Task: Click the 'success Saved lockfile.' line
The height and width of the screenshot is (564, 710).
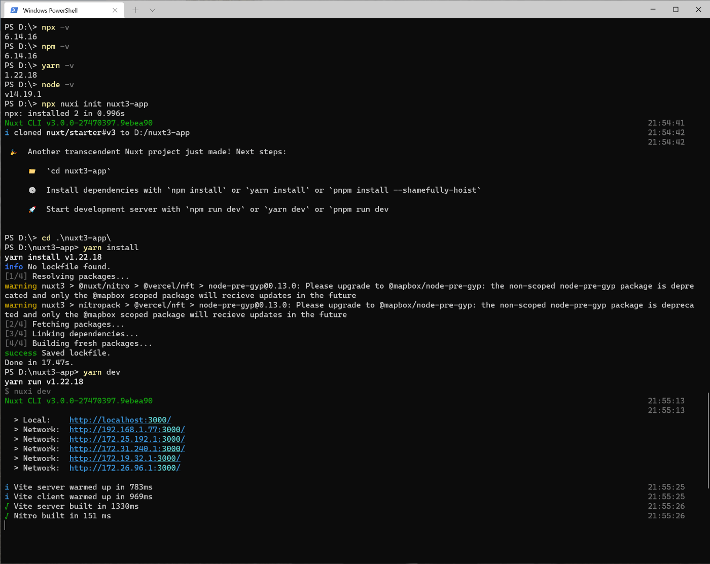Action: pos(57,353)
